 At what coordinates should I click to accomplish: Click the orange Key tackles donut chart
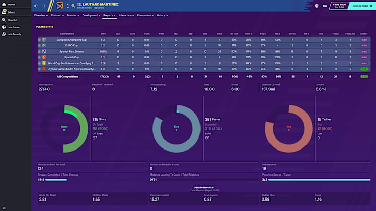coord(289,129)
